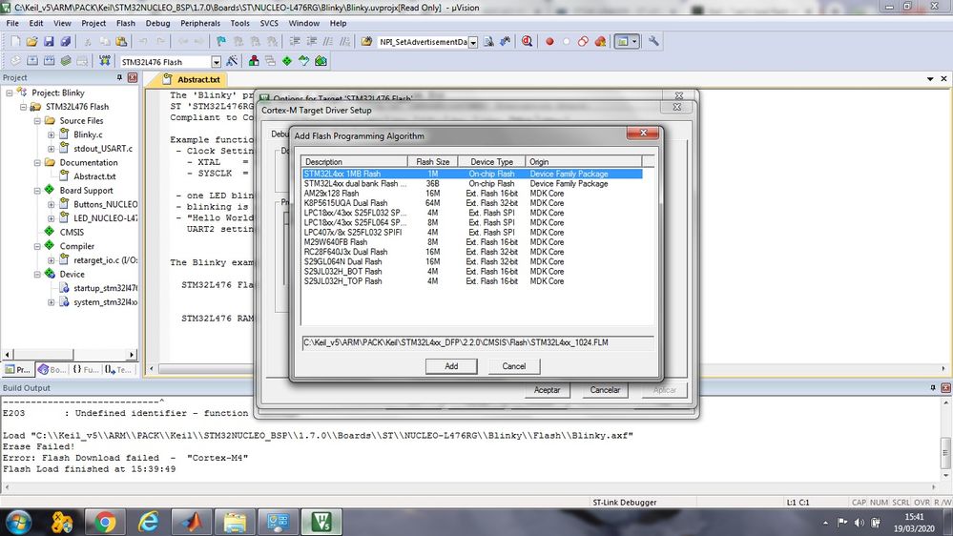Open the SVCS menu
The width and height of the screenshot is (953, 536).
(269, 23)
